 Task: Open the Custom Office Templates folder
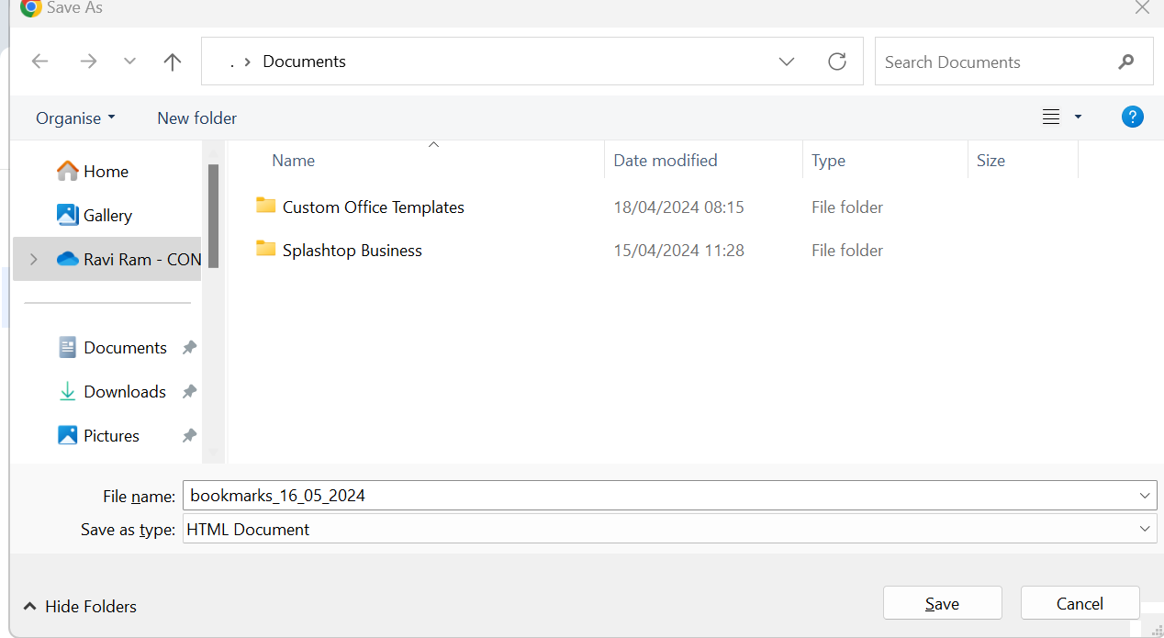(x=373, y=207)
